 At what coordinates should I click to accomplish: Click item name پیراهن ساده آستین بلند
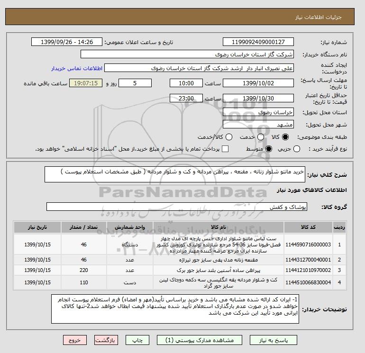219,270
